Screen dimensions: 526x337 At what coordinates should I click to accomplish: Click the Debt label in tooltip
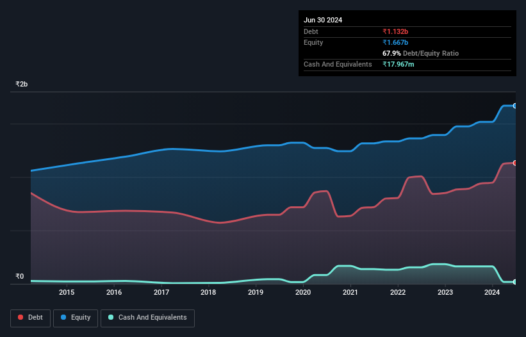click(311, 31)
